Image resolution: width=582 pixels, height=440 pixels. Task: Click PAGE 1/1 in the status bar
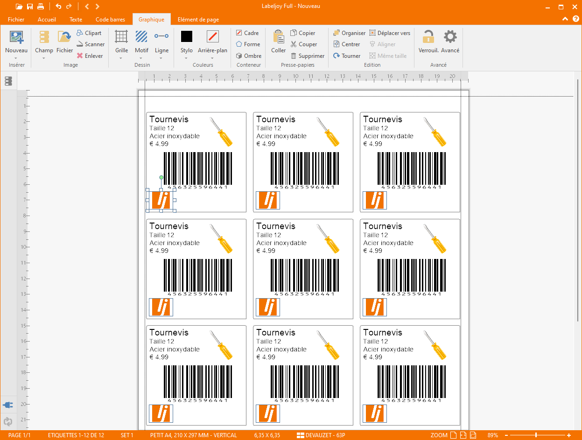pos(20,435)
